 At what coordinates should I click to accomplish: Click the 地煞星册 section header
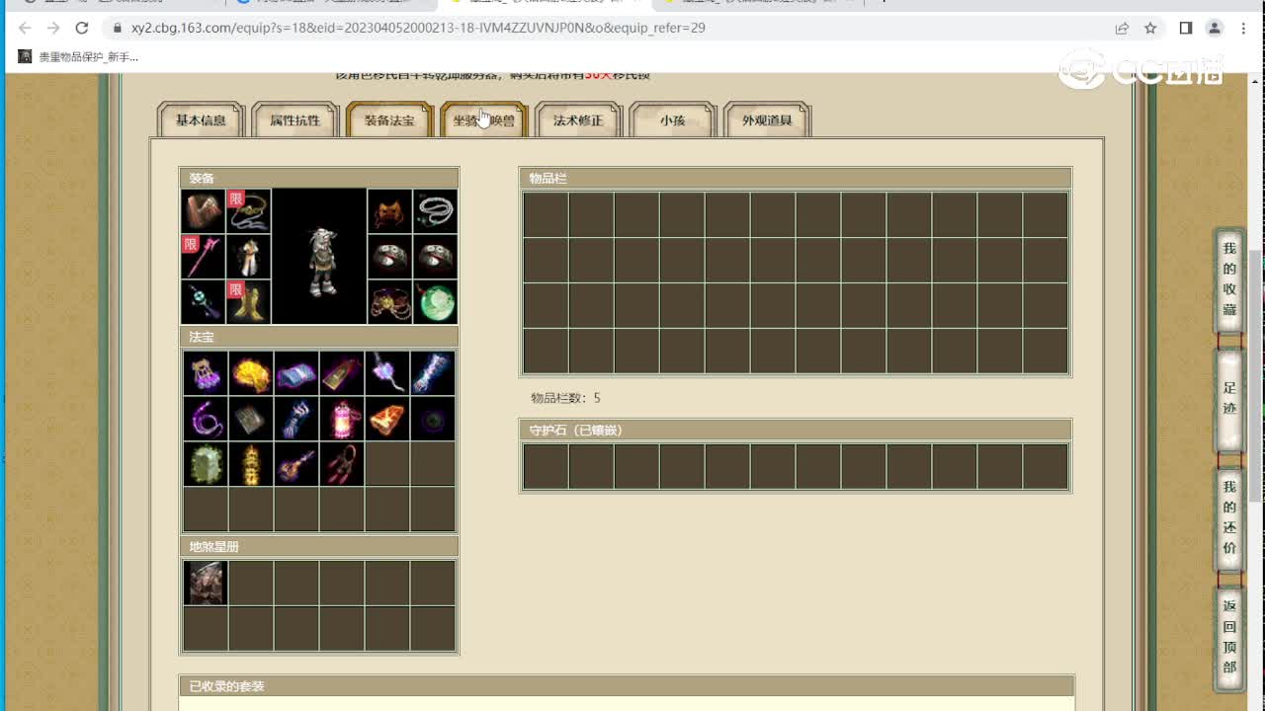click(x=319, y=546)
